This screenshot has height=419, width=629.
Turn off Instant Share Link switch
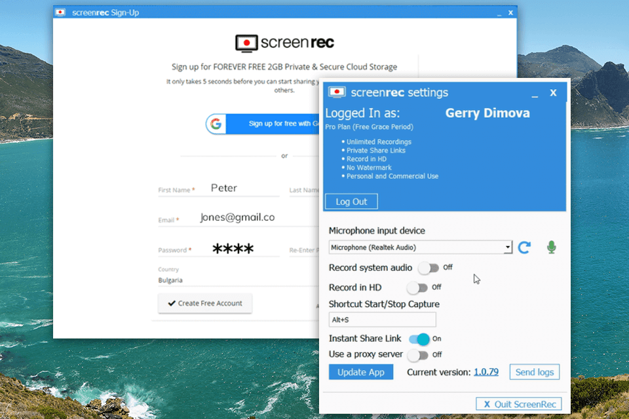(x=419, y=339)
